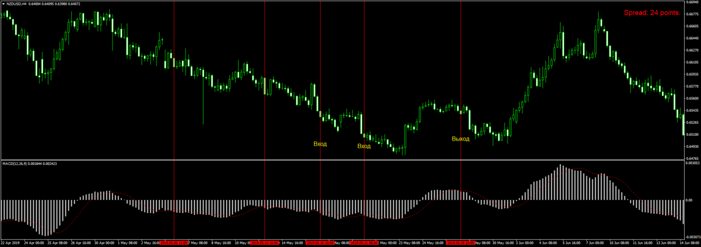Click the -0.003073 MACD scale value
701x247 pixels.
692,237
